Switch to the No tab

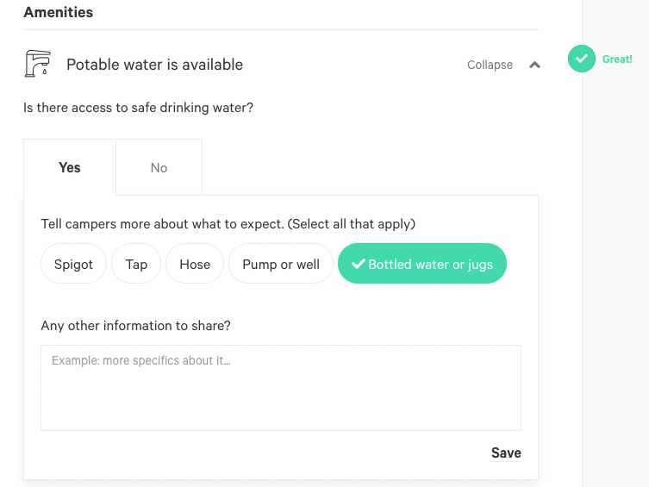(159, 167)
